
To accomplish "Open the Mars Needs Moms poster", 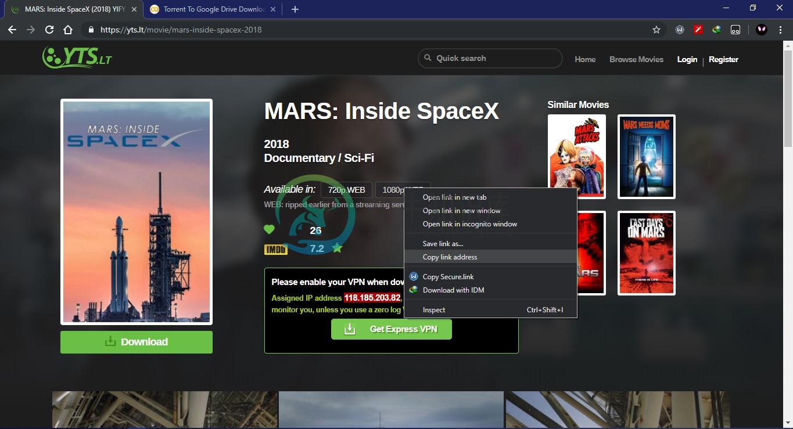I will click(647, 156).
